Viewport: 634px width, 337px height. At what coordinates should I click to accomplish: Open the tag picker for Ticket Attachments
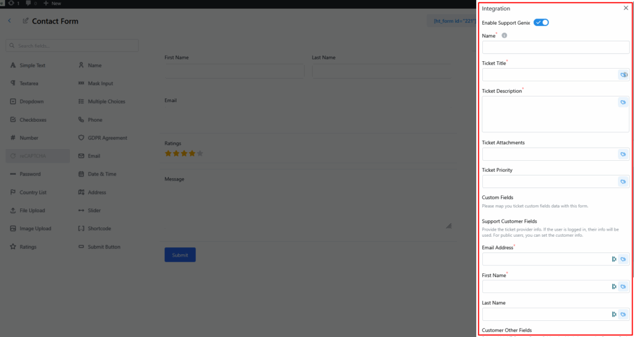point(623,154)
